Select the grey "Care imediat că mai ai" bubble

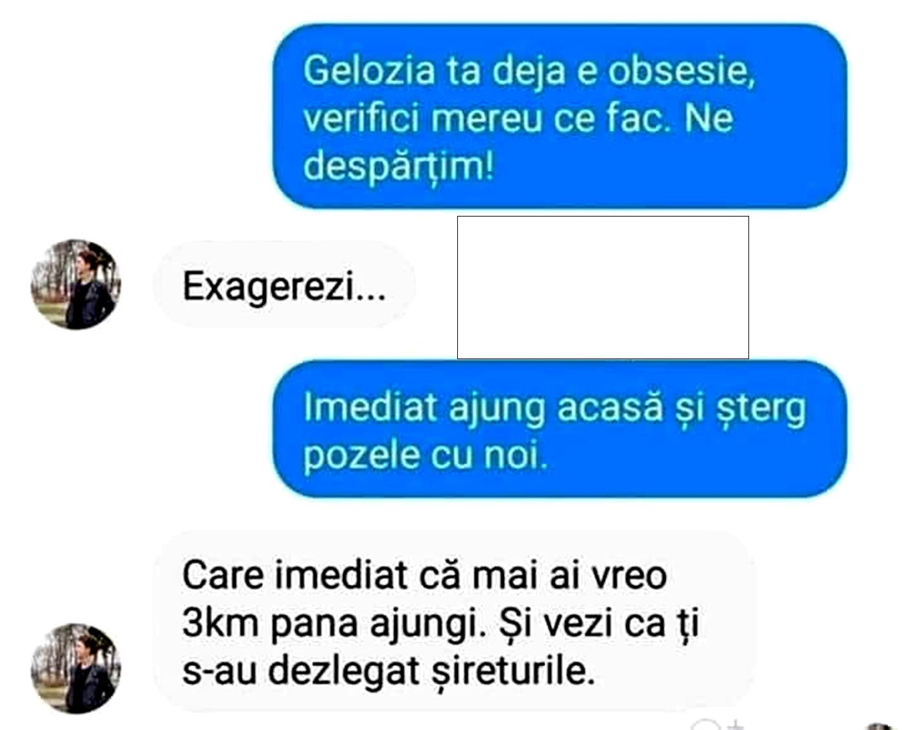point(454,621)
